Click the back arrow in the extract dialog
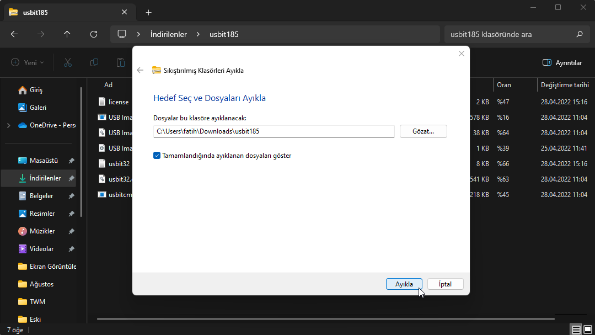Screen dimensions: 595x335 [140, 70]
